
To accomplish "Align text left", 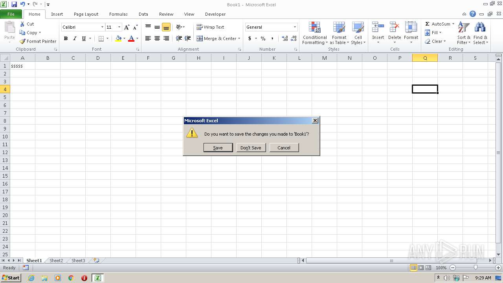I will 148,39.
